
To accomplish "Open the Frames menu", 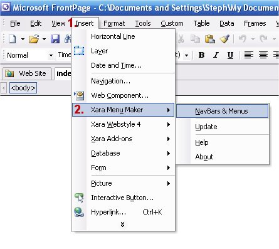I will point(255,23).
